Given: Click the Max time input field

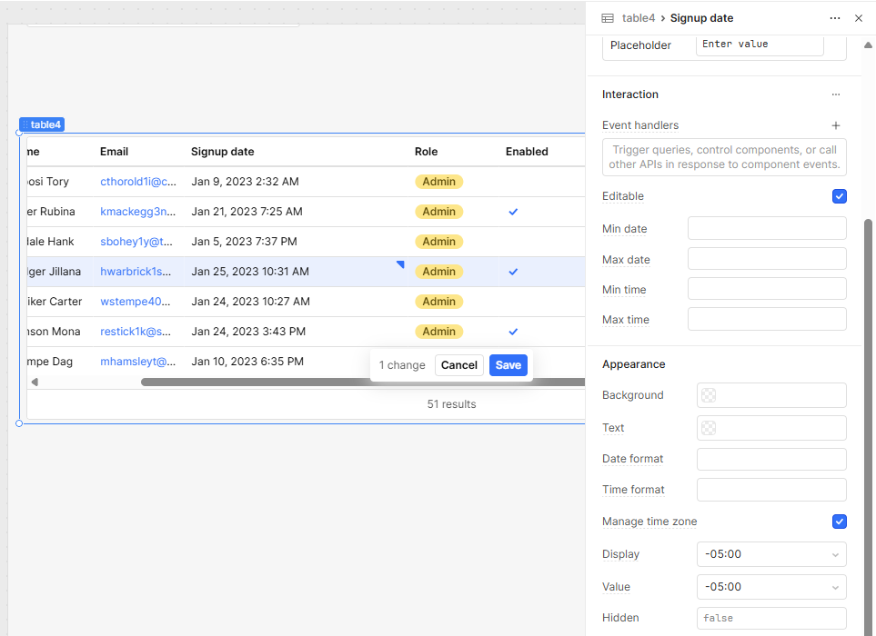Looking at the screenshot, I should tap(767, 319).
